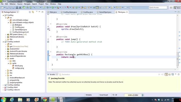Switch to the Java perspective button
This screenshot has width=181, height=102.
click(177, 8)
